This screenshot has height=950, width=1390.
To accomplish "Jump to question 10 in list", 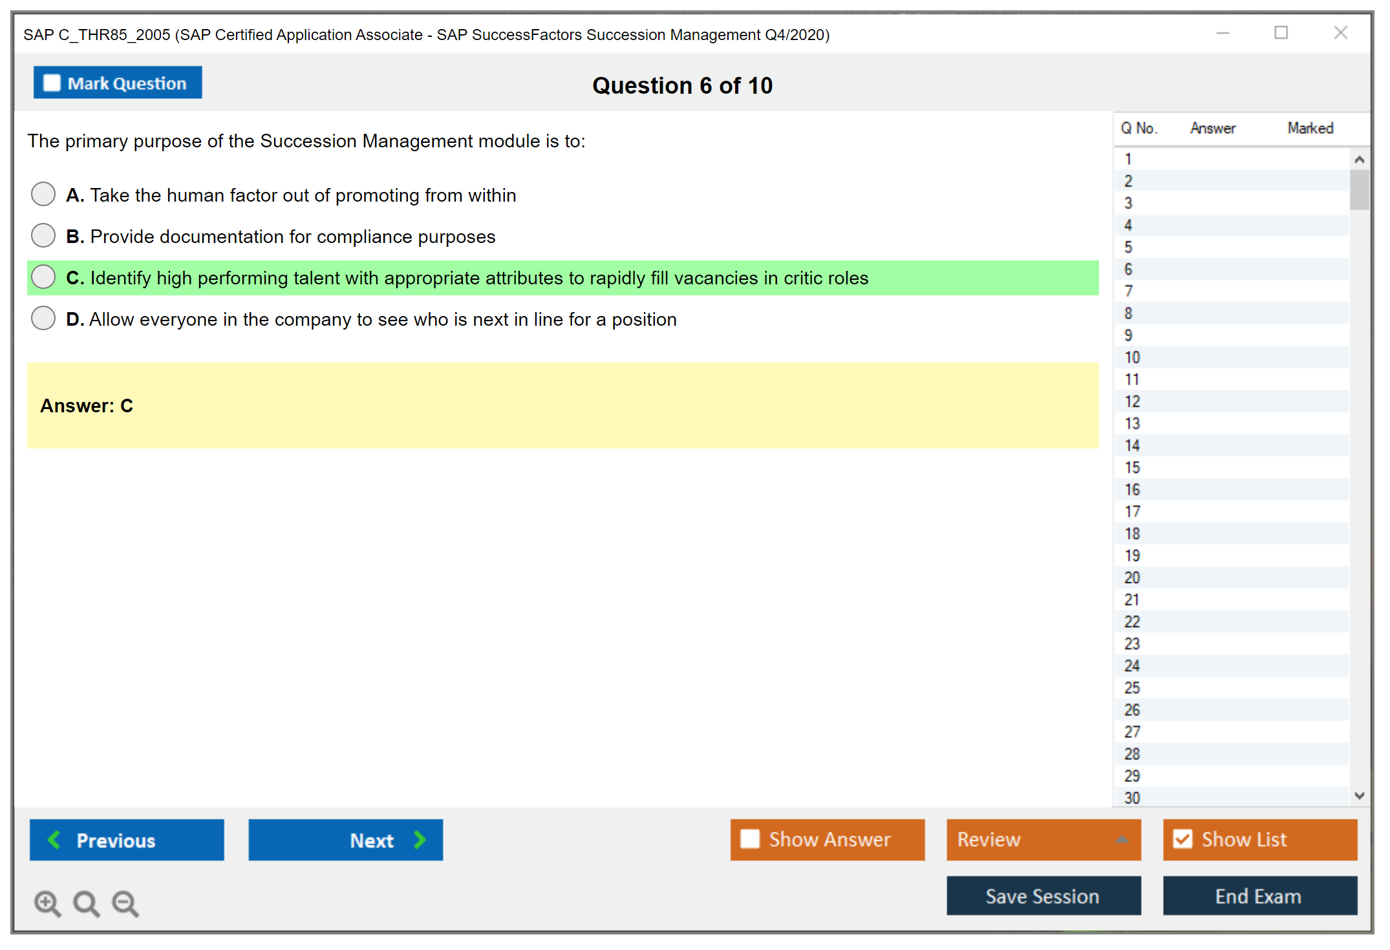I will pos(1132,357).
